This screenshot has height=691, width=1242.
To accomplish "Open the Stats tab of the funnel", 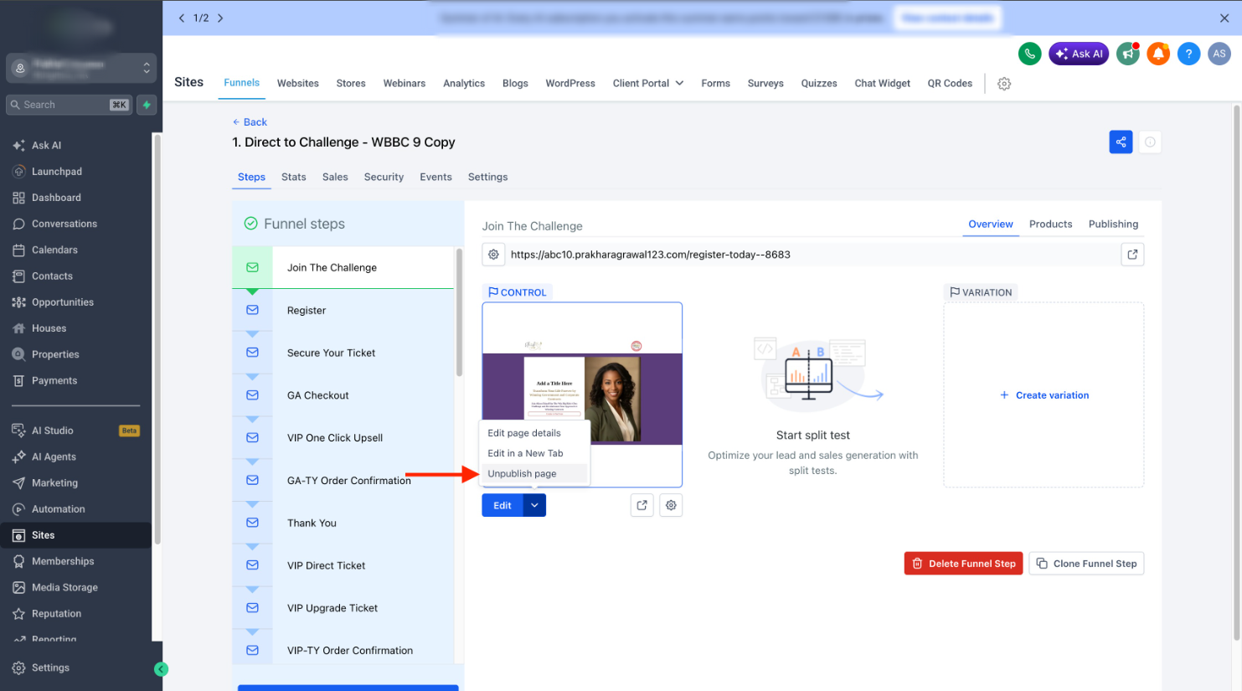I will [294, 177].
